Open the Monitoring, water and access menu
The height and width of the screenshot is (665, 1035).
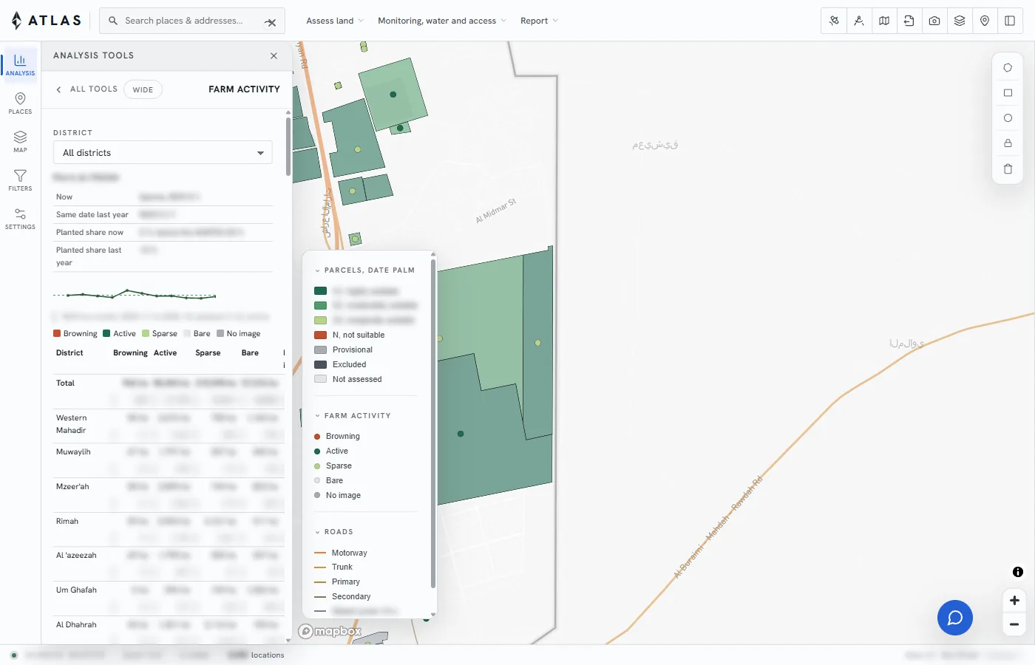442,21
